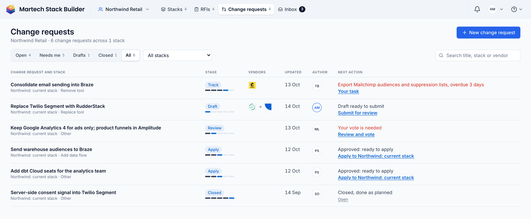Open the AM account menu in header

point(495,9)
